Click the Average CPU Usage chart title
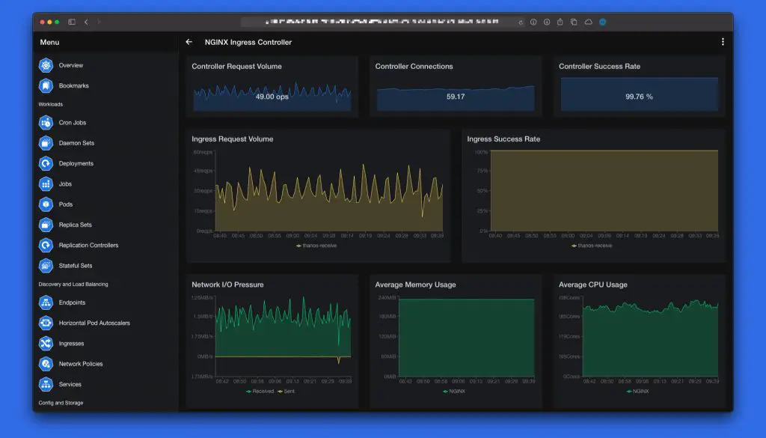Image resolution: width=766 pixels, height=438 pixels. click(x=592, y=285)
